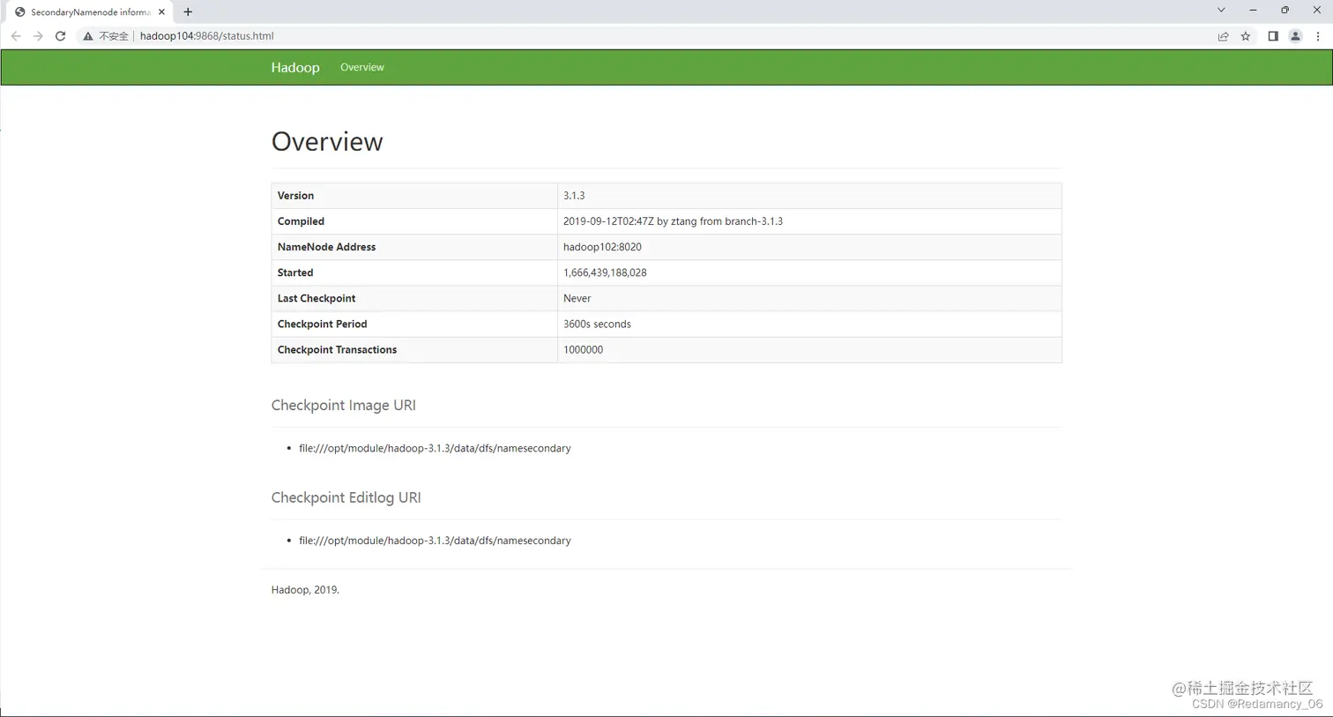The width and height of the screenshot is (1333, 717).
Task: Click the Compiled row label
Action: 301,221
